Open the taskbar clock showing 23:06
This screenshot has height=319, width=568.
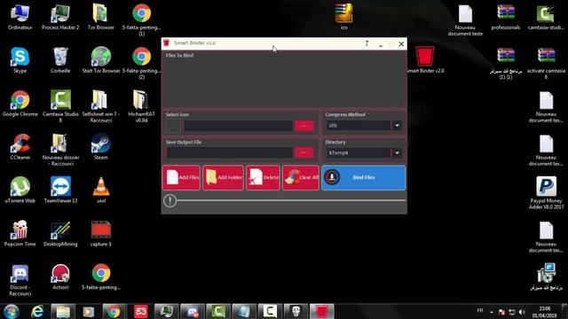pyautogui.click(x=544, y=312)
